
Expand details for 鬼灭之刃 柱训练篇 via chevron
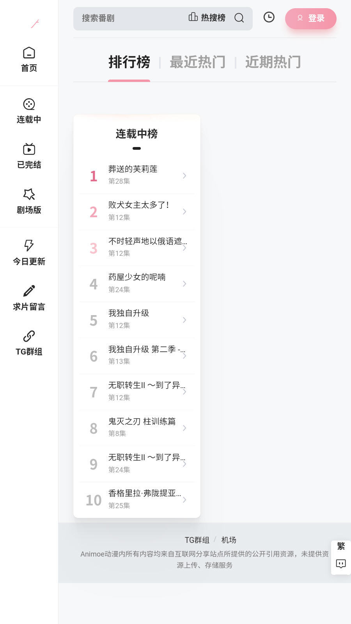(184, 428)
